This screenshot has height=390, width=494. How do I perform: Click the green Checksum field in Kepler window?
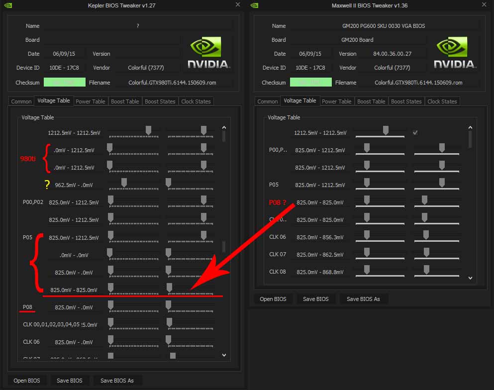(65, 82)
